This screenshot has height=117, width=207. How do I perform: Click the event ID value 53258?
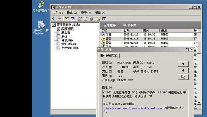[154, 71]
